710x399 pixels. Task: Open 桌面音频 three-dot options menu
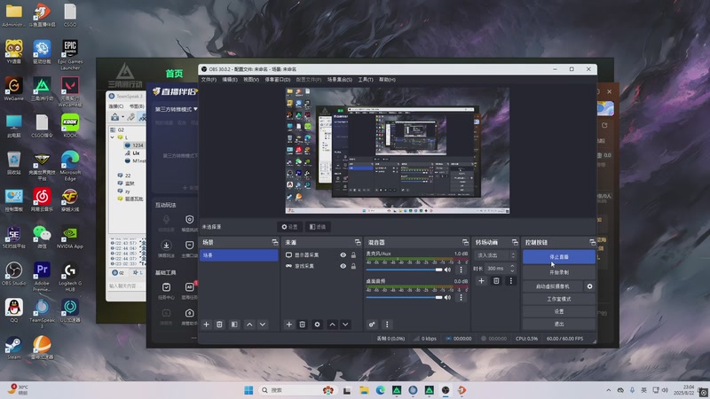(461, 298)
